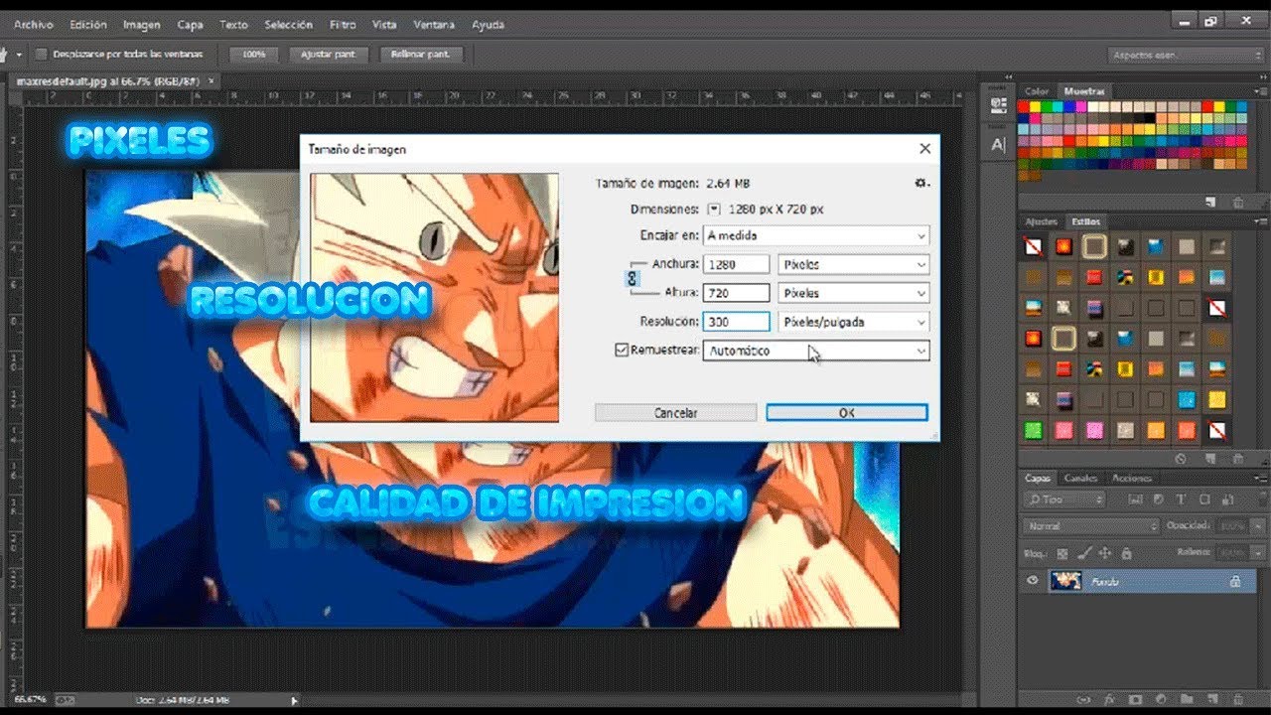Filter layers by smart object icon
The image size is (1271, 715).
pyautogui.click(x=1226, y=500)
